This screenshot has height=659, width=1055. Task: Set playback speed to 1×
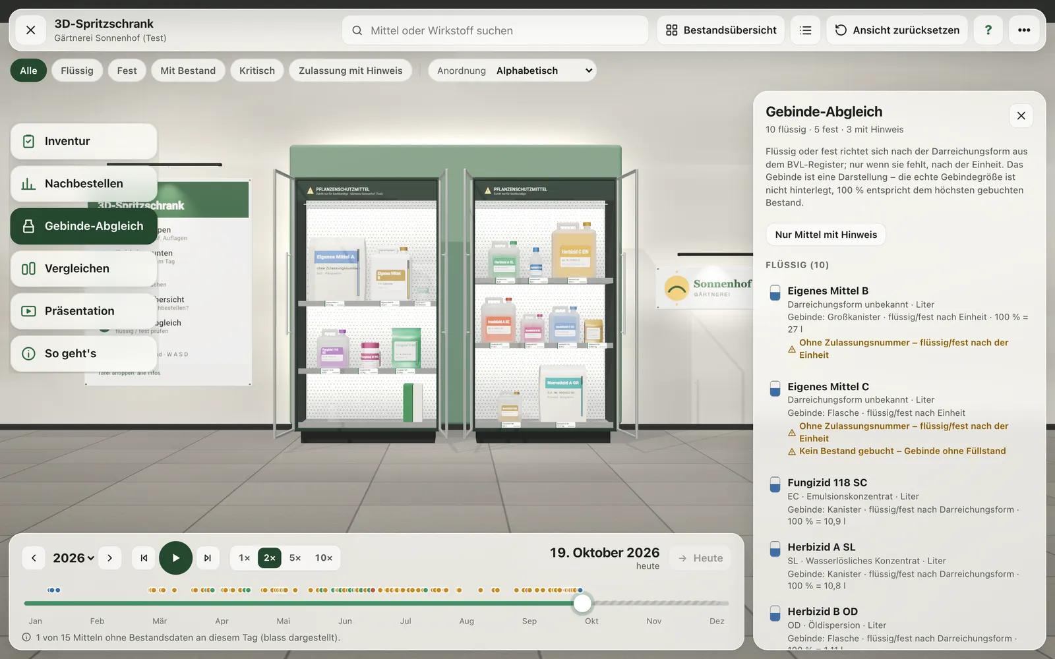pyautogui.click(x=244, y=558)
